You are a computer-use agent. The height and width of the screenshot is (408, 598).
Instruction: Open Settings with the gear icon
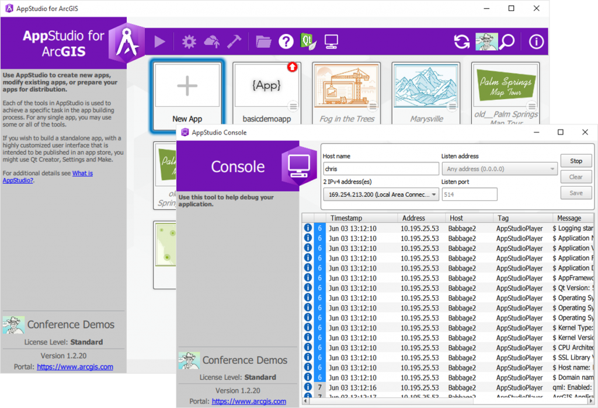pos(189,41)
